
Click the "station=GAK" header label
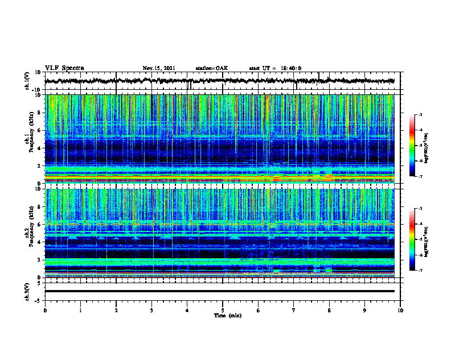coord(212,68)
